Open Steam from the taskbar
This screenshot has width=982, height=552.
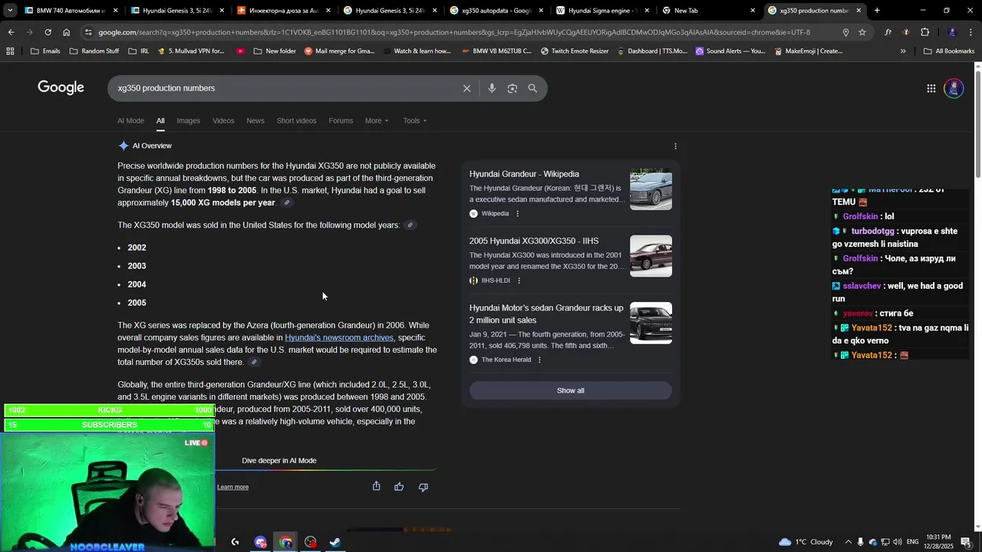tap(335, 542)
